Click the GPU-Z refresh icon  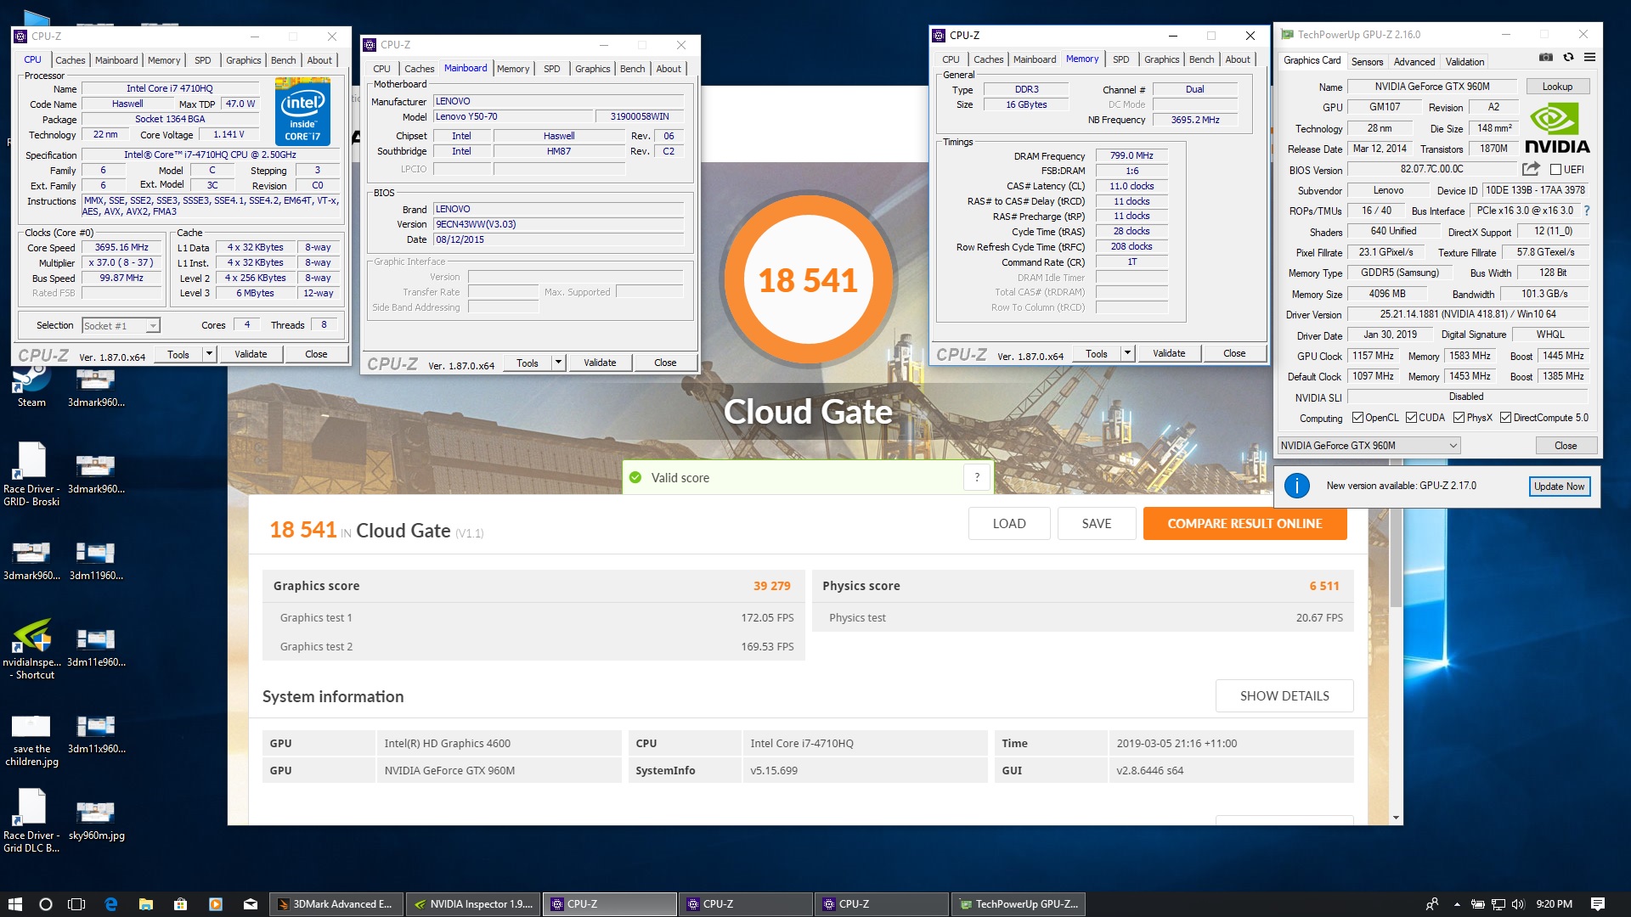pos(1568,58)
